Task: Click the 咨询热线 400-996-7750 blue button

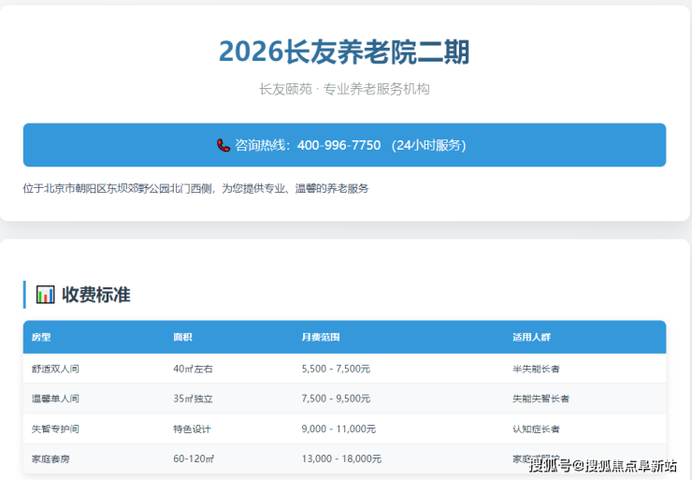Action: (x=344, y=145)
